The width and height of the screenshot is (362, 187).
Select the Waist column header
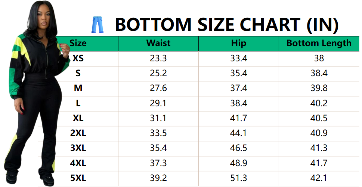158,43
